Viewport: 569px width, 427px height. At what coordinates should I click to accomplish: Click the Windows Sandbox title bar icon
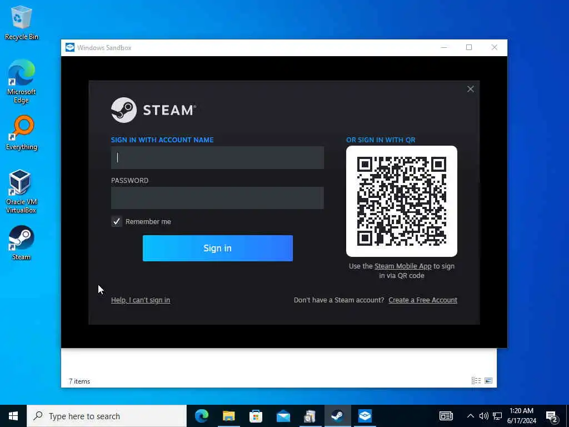pyautogui.click(x=70, y=48)
